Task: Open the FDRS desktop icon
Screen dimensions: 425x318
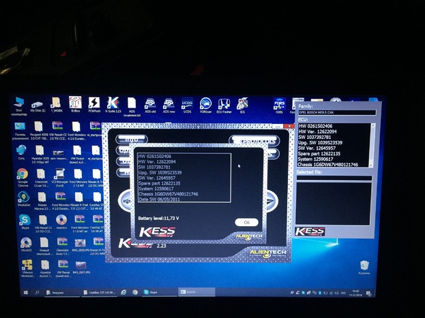Action: [279, 105]
